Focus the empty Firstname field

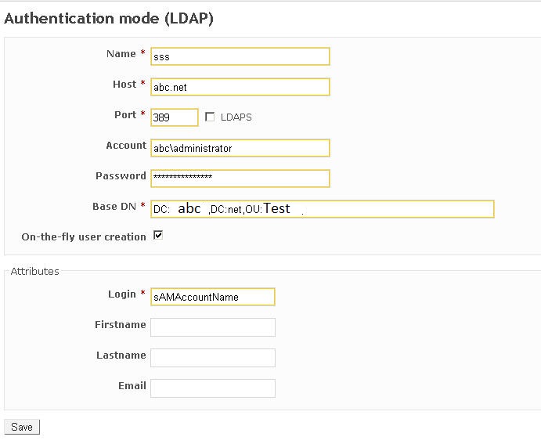pyautogui.click(x=212, y=327)
